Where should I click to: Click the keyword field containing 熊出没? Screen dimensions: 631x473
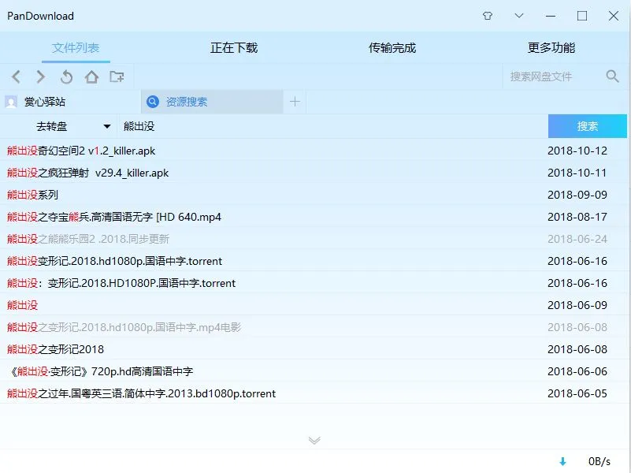(x=332, y=126)
